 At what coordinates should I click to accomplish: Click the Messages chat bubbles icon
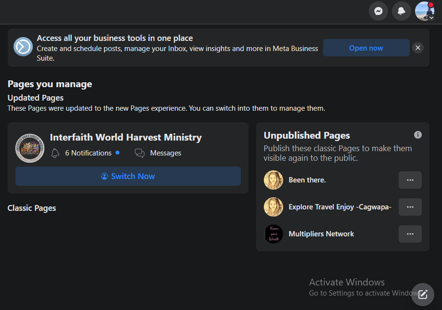140,153
